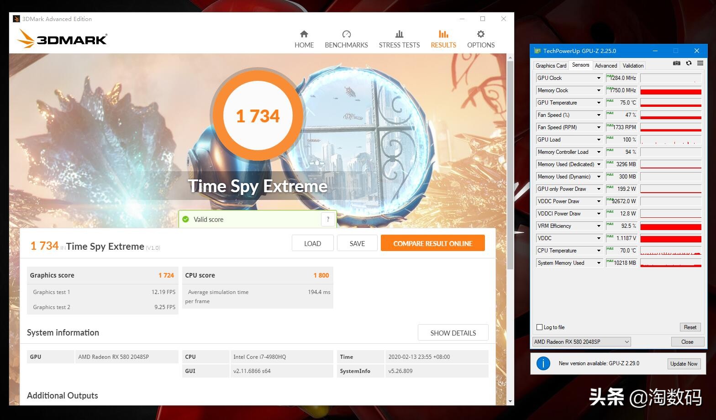Click the Memory Clock history graph
Image resolution: width=716 pixels, height=420 pixels.
coord(671,90)
